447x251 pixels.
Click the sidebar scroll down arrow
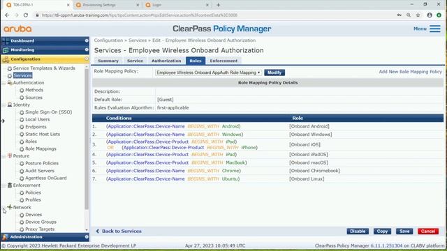click(x=87, y=230)
